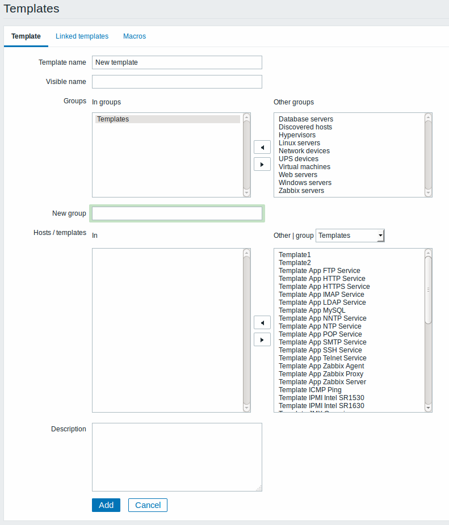The width and height of the screenshot is (449, 525).
Task: Focus the Visible name input field
Action: click(x=177, y=82)
